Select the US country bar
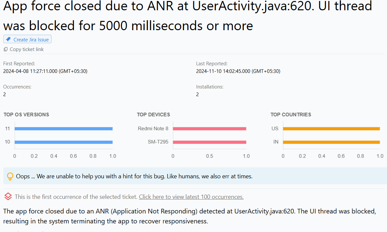Screen dimensions: 387x232 (x=332, y=128)
